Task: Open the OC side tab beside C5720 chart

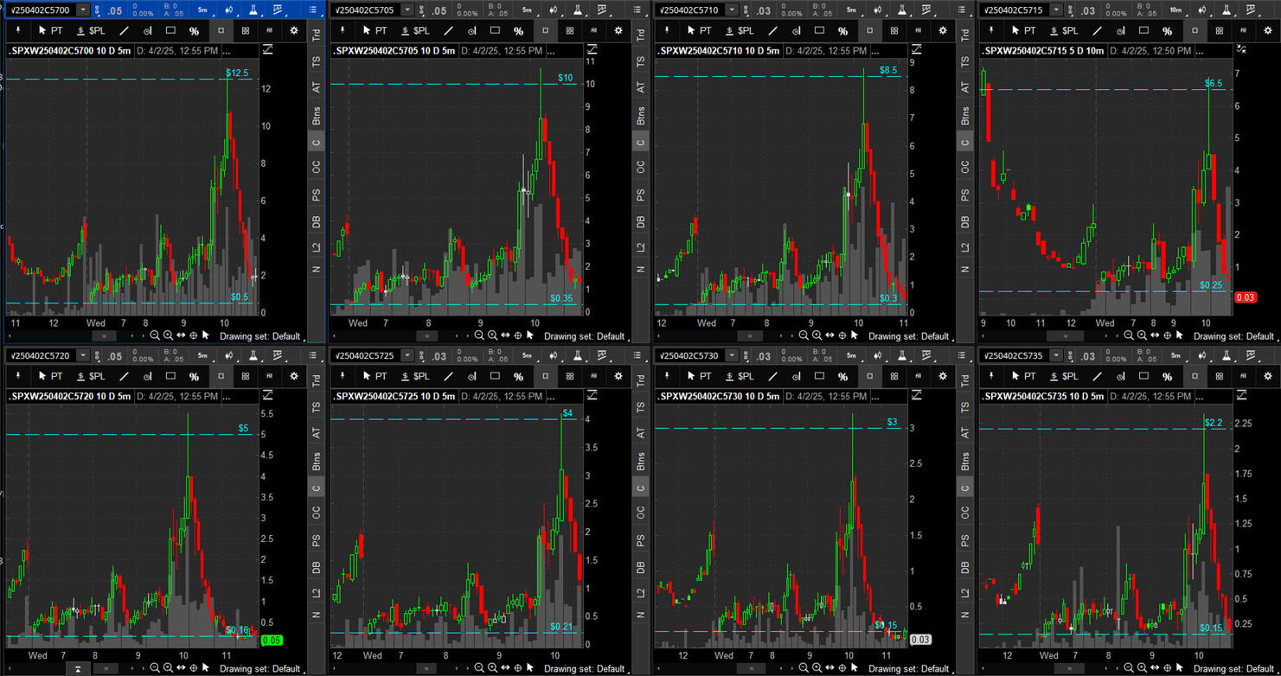Action: coord(317,512)
